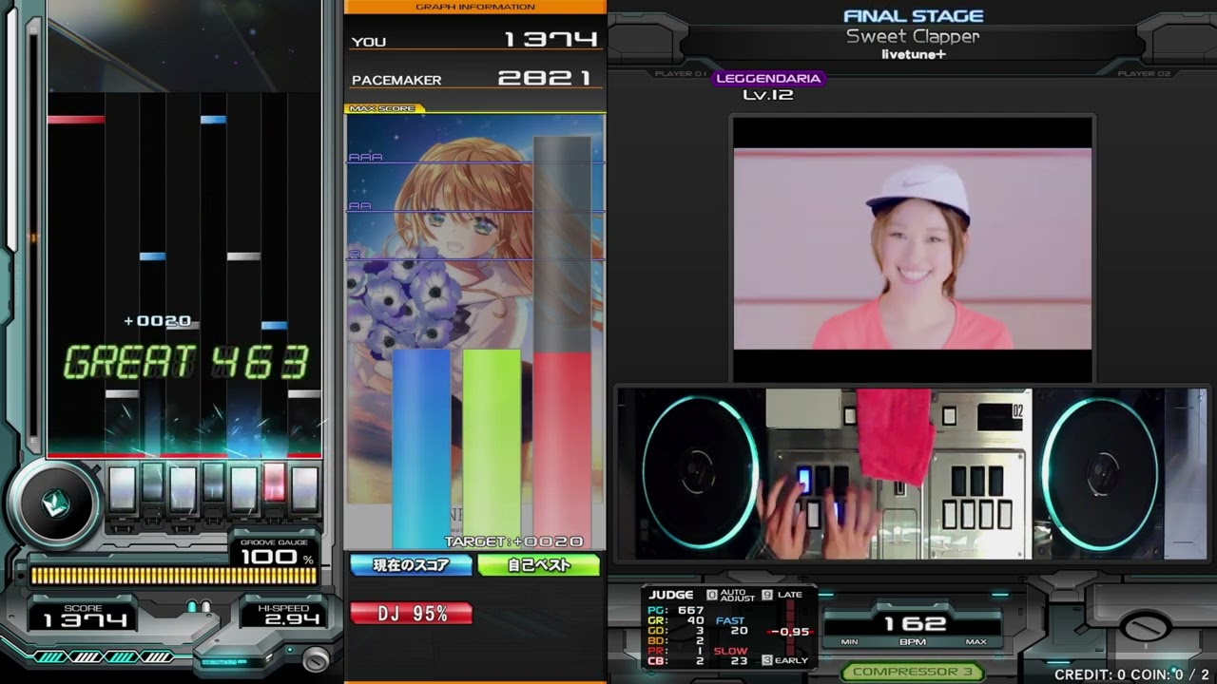
Task: Click the DJ 95% red button
Action: click(x=411, y=614)
